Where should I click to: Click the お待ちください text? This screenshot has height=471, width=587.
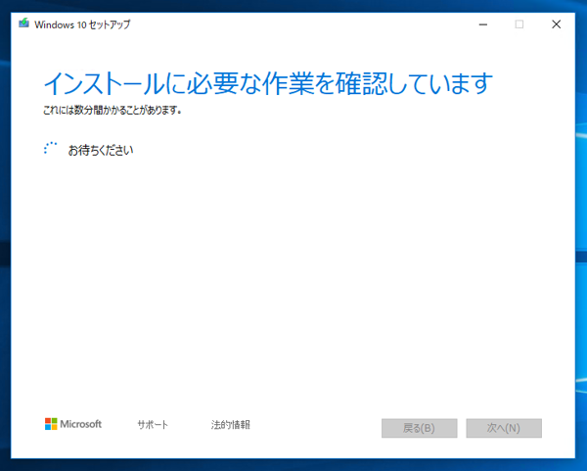tap(101, 150)
